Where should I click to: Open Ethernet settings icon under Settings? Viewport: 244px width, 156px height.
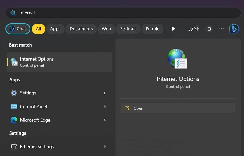pyautogui.click(x=13, y=147)
